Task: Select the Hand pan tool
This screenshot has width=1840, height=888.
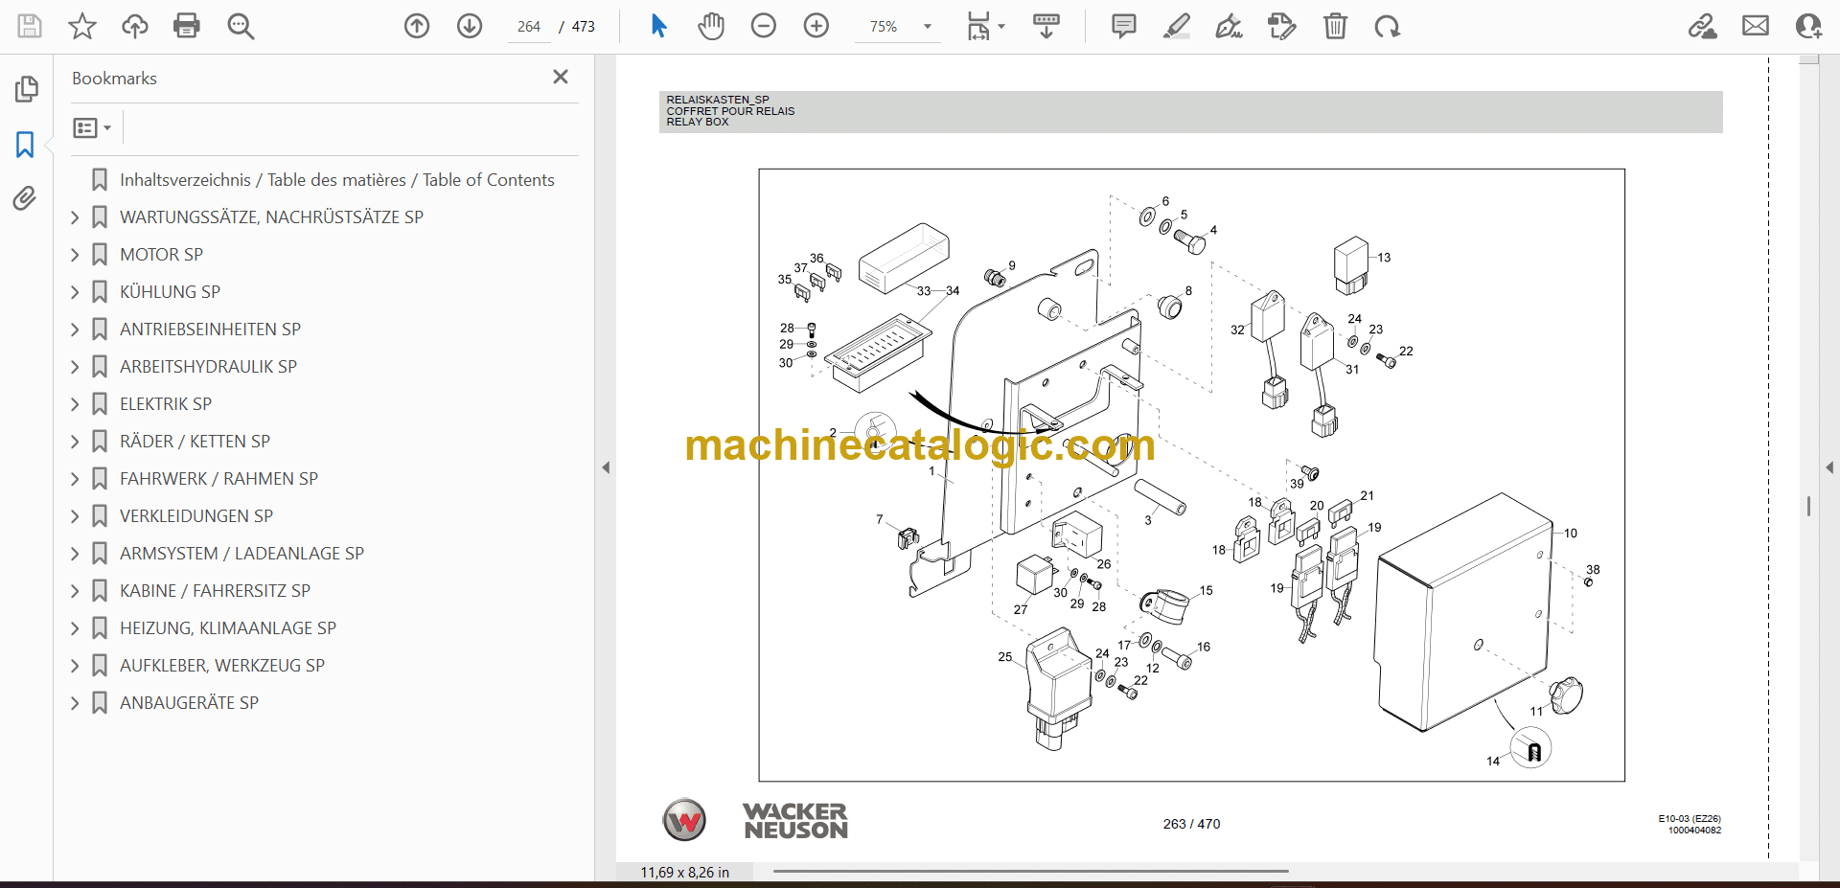Action: (x=710, y=26)
